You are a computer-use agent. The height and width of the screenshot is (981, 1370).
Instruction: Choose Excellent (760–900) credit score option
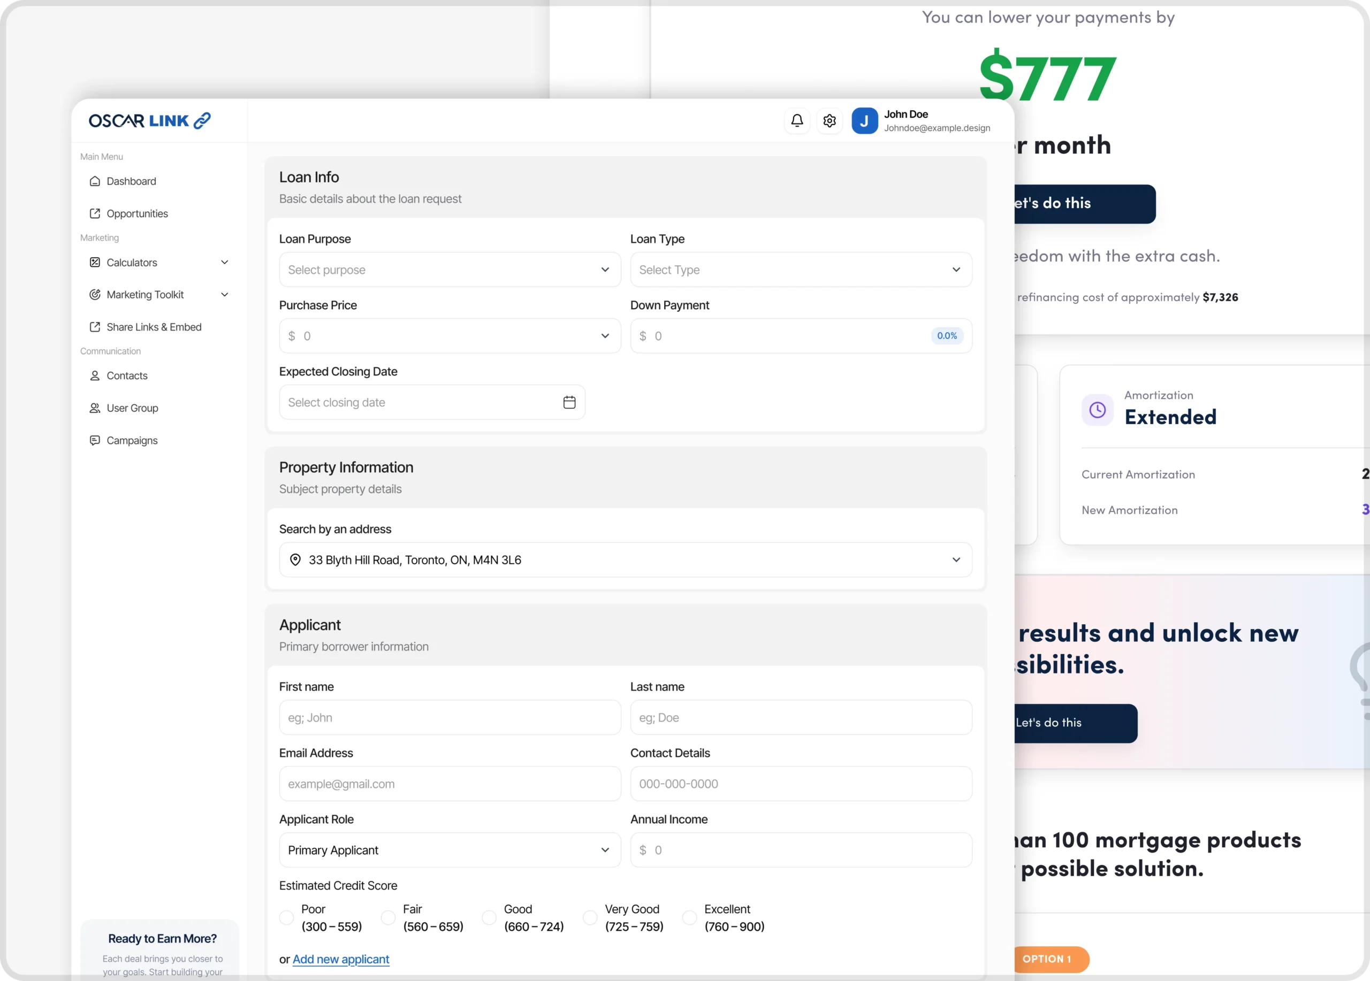tap(689, 917)
